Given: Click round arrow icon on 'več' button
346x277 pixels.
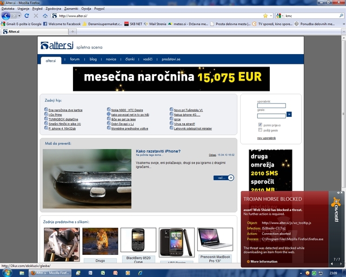Looking at the screenshot, I should pos(231,177).
